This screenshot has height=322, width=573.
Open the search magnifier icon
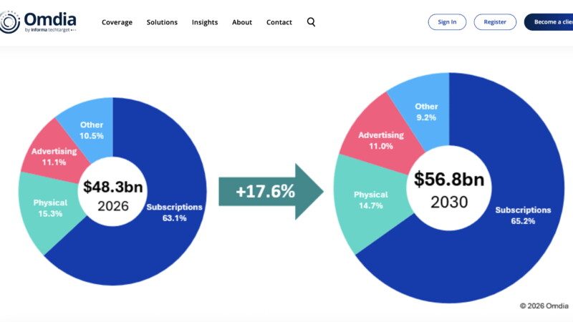tap(311, 22)
